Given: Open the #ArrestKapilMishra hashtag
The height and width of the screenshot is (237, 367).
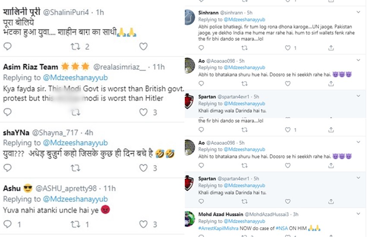Looking at the screenshot, I should click(220, 227).
